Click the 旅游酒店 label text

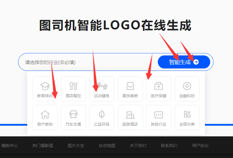tap(130, 124)
